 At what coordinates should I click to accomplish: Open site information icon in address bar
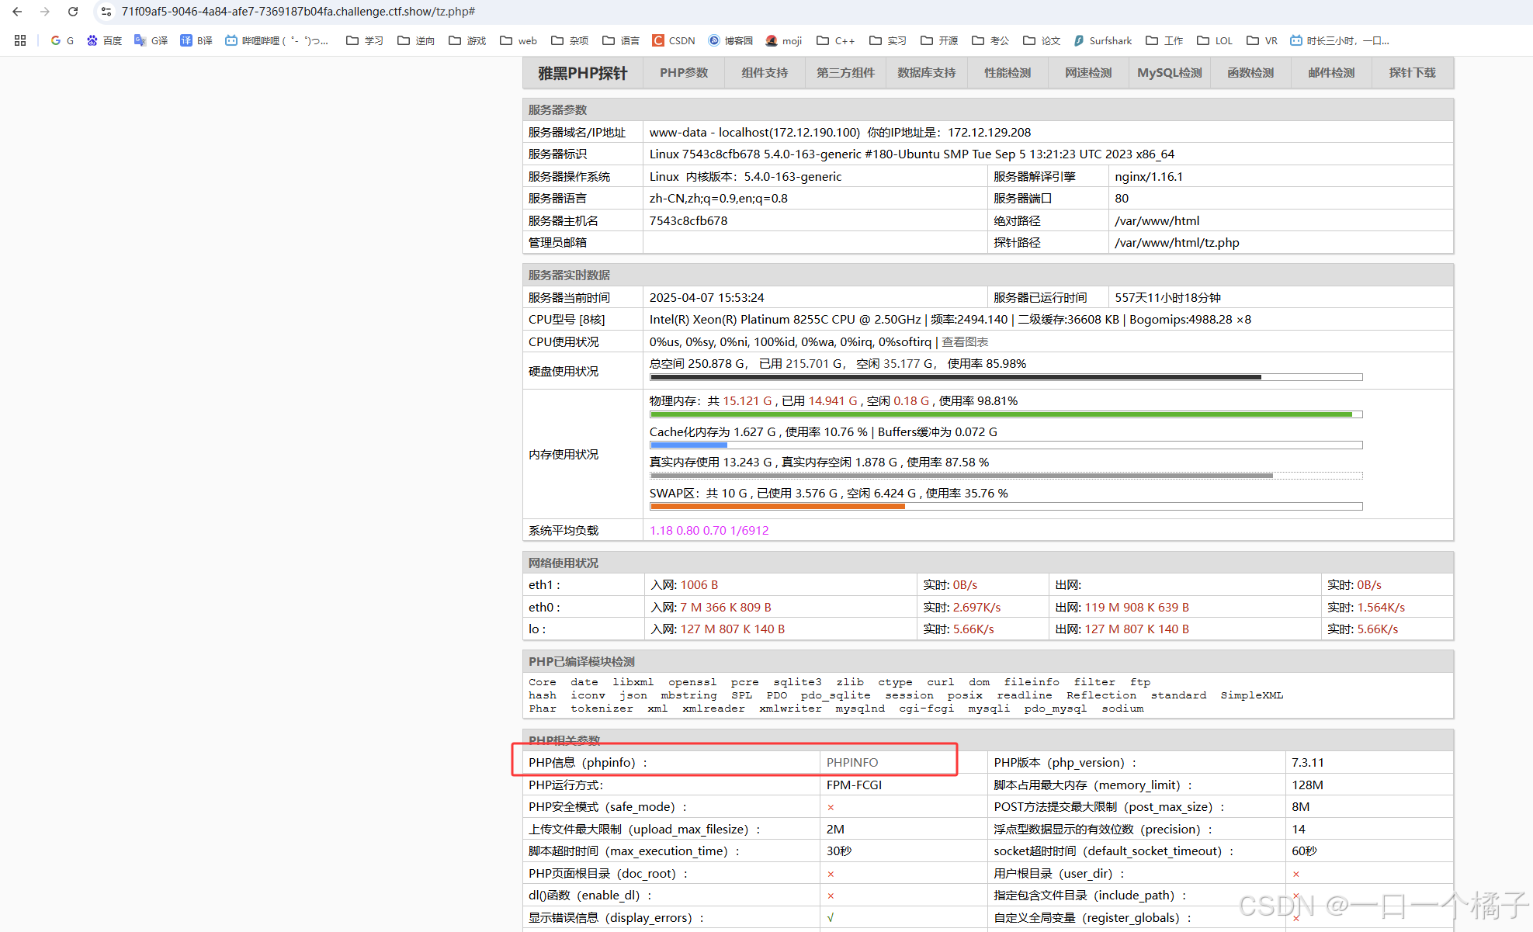(x=106, y=12)
